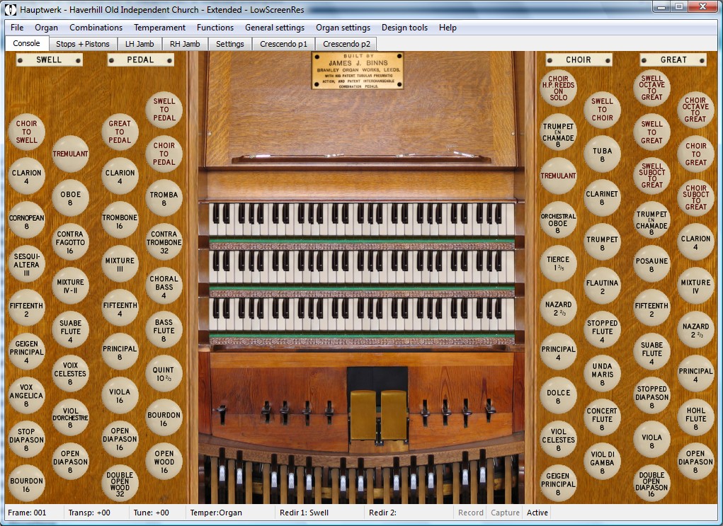Engage Choir H.P. Reeds on Solo
This screenshot has width=723, height=526.
(x=559, y=88)
